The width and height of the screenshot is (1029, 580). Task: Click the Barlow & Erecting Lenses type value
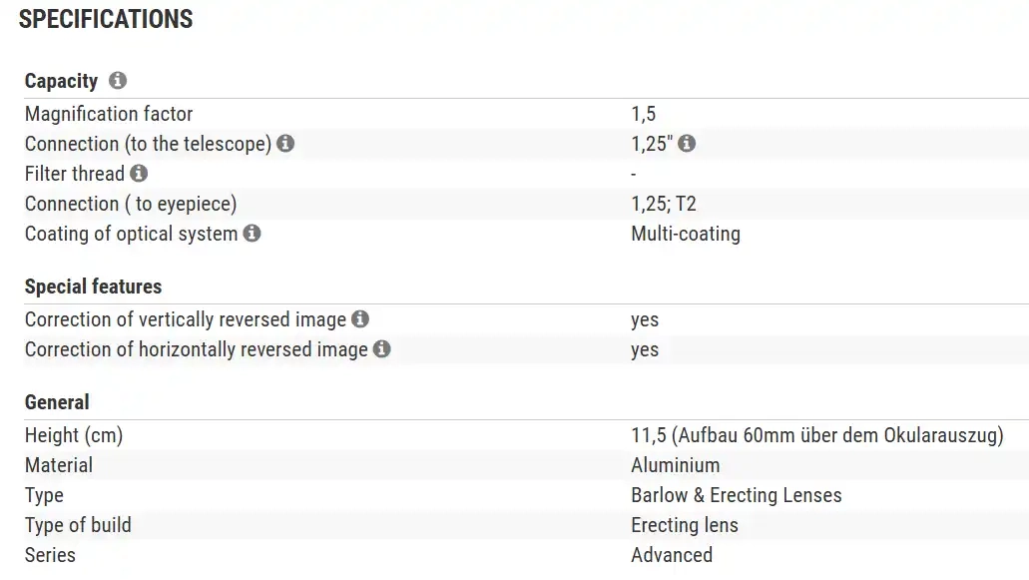click(x=737, y=495)
